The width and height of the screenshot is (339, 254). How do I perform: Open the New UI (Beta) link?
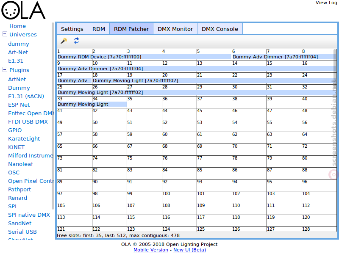point(189,250)
